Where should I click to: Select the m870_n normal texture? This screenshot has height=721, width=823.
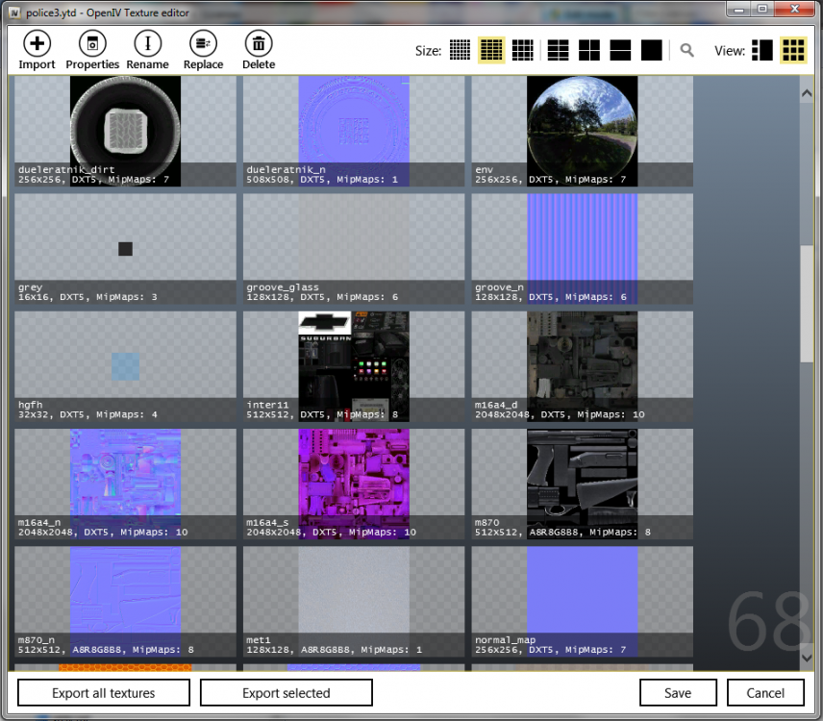(125, 602)
